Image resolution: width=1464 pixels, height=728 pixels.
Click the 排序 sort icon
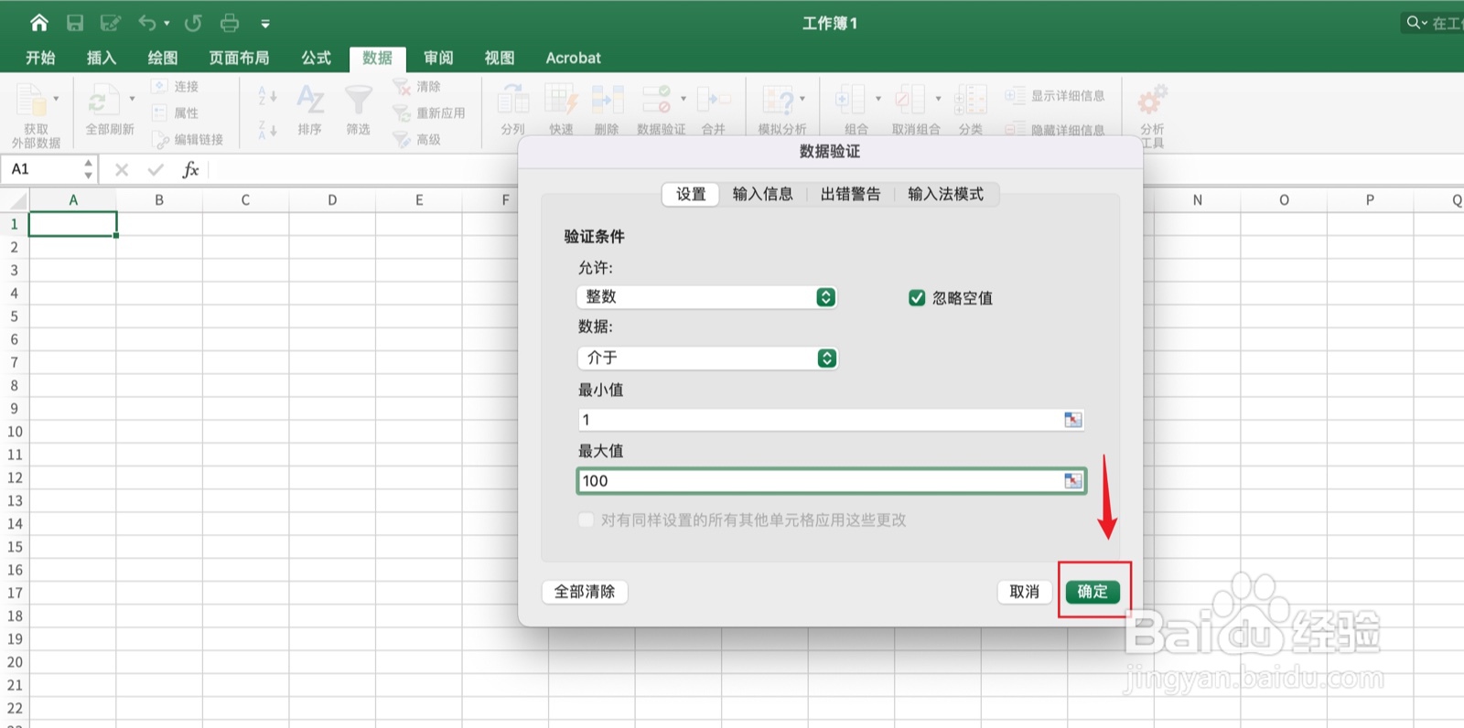pos(310,100)
